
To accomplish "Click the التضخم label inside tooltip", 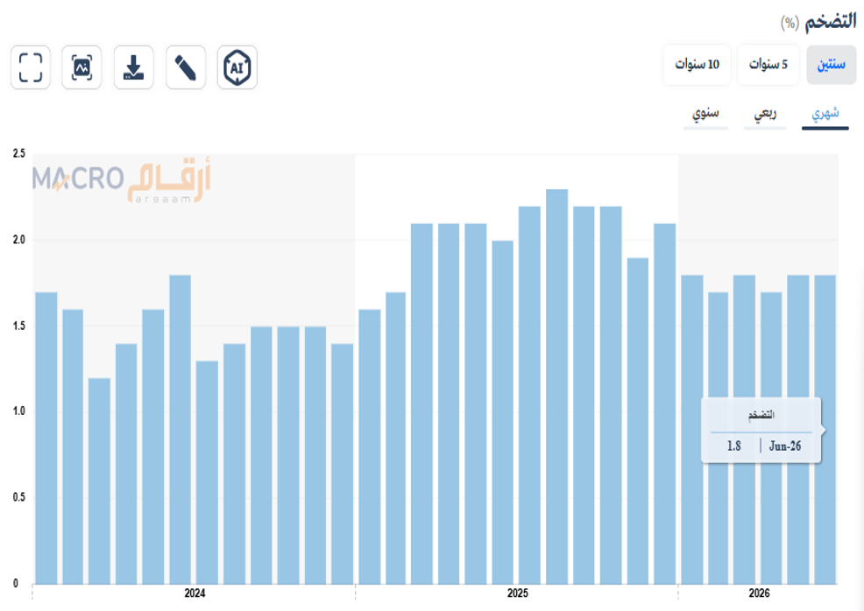I will (x=761, y=415).
